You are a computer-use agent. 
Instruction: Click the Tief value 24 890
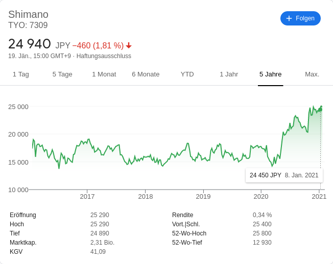100,233
